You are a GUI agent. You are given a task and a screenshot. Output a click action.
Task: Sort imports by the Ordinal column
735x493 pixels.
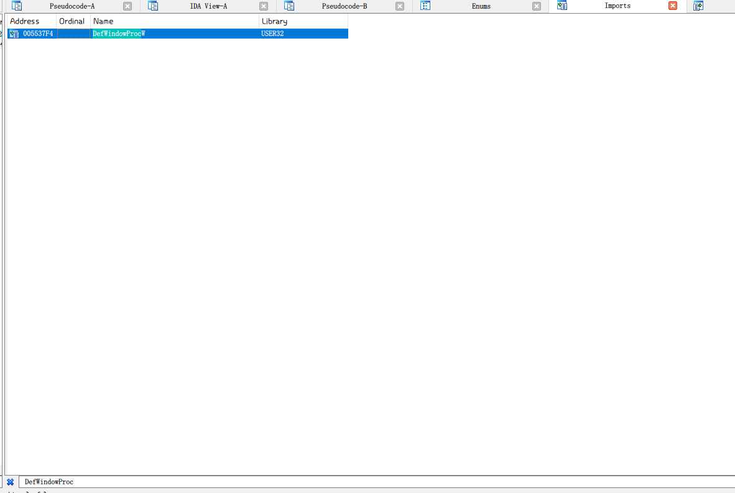click(73, 21)
